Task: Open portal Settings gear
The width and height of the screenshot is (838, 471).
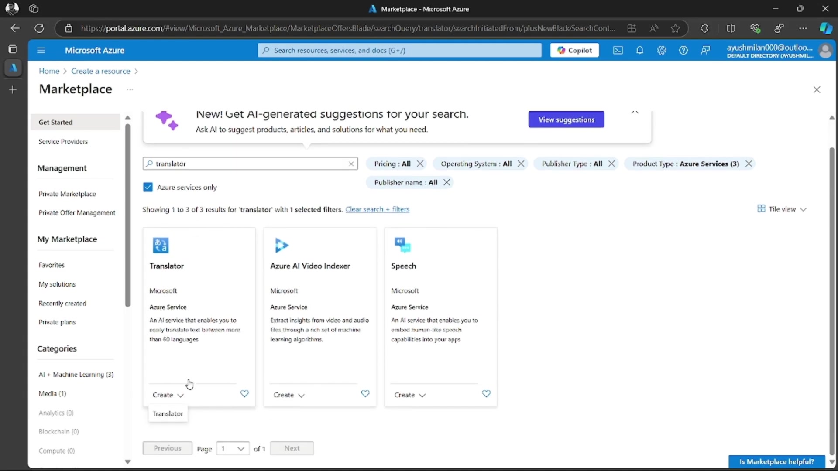Action: (x=662, y=50)
